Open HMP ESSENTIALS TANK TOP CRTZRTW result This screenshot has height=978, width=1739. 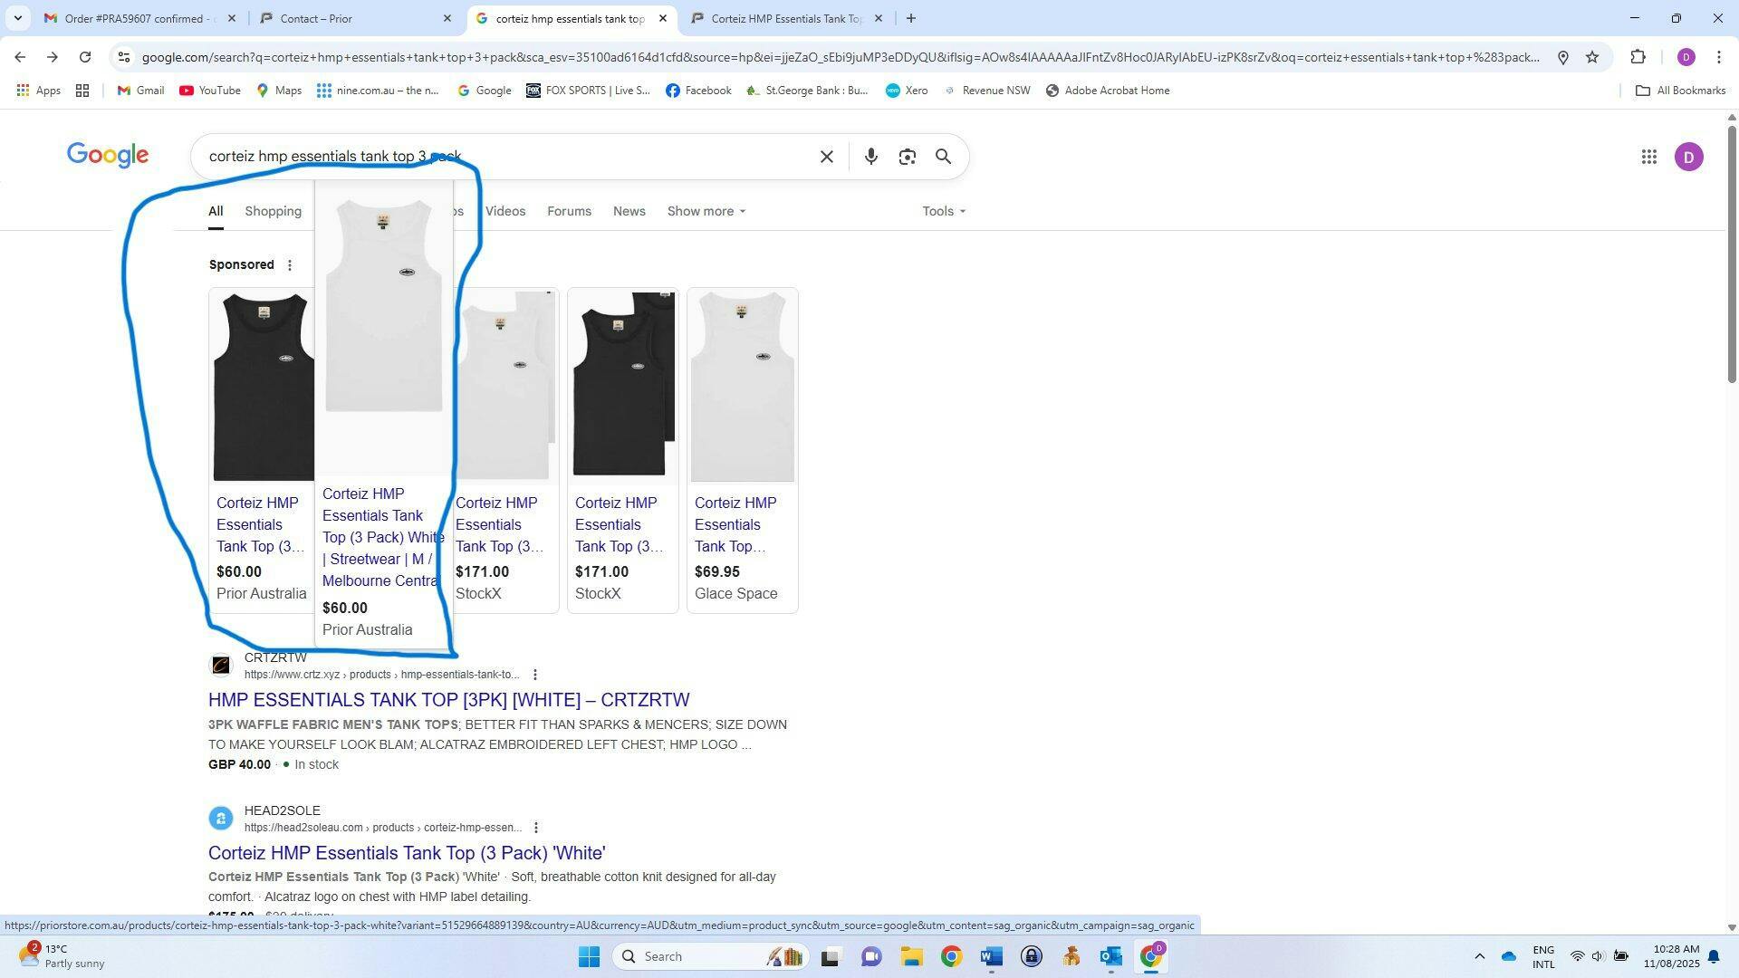coord(448,700)
